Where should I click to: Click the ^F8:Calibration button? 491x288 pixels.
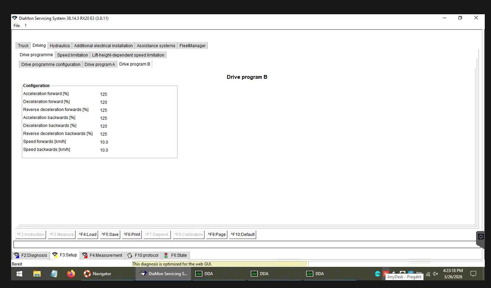click(189, 235)
